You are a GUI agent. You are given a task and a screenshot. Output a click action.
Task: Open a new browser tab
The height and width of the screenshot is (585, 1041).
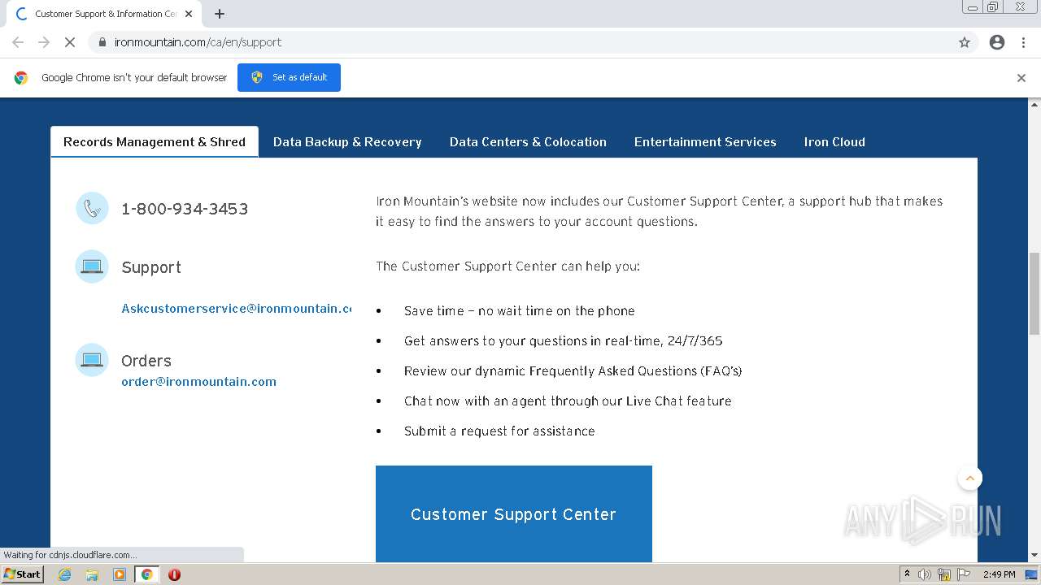[220, 14]
